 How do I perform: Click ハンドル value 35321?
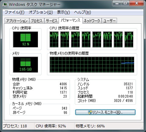point(128,84)
